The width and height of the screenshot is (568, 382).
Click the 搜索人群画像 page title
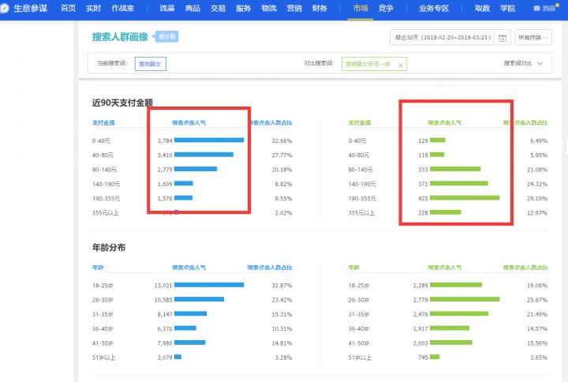[120, 36]
